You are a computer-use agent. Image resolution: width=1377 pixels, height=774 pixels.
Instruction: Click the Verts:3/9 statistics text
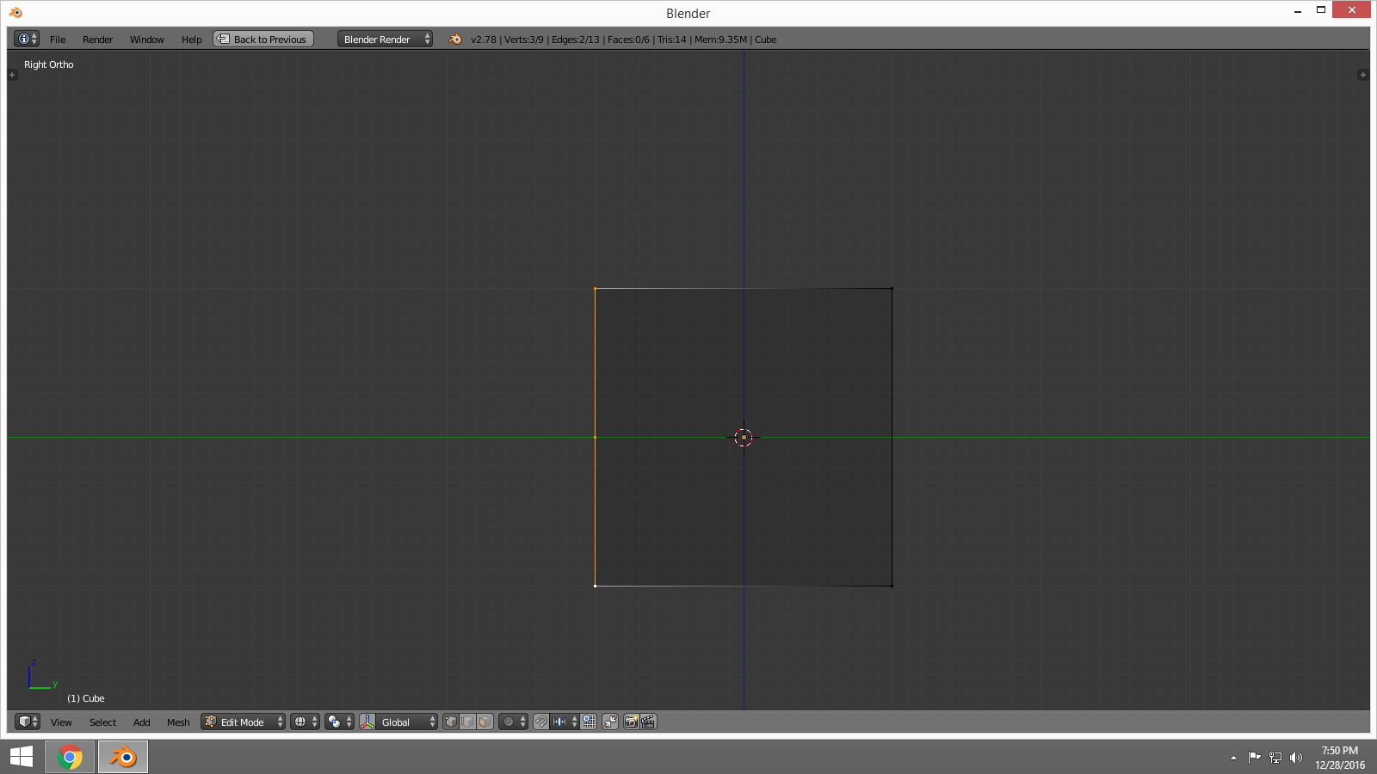[523, 40]
